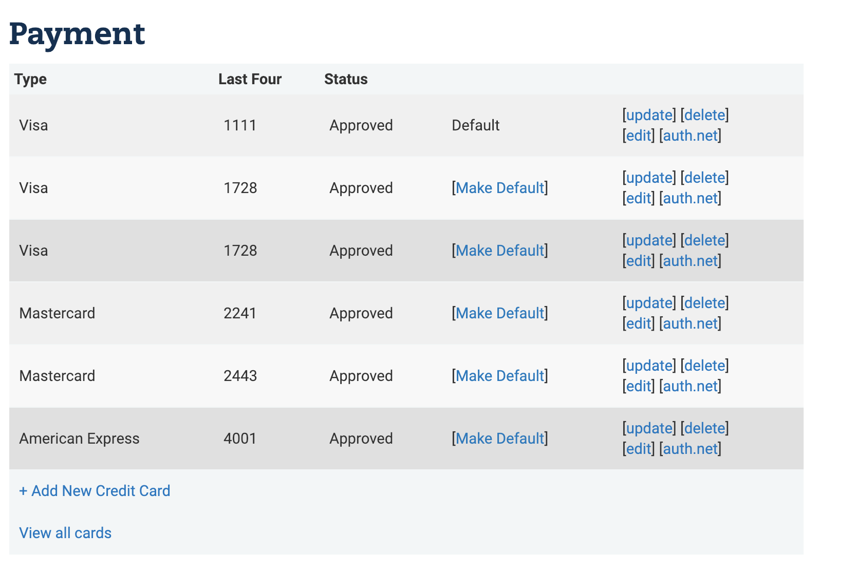Make the first Visa 1728 card default
Image resolution: width=856 pixels, height=571 pixels.
pyautogui.click(x=499, y=188)
